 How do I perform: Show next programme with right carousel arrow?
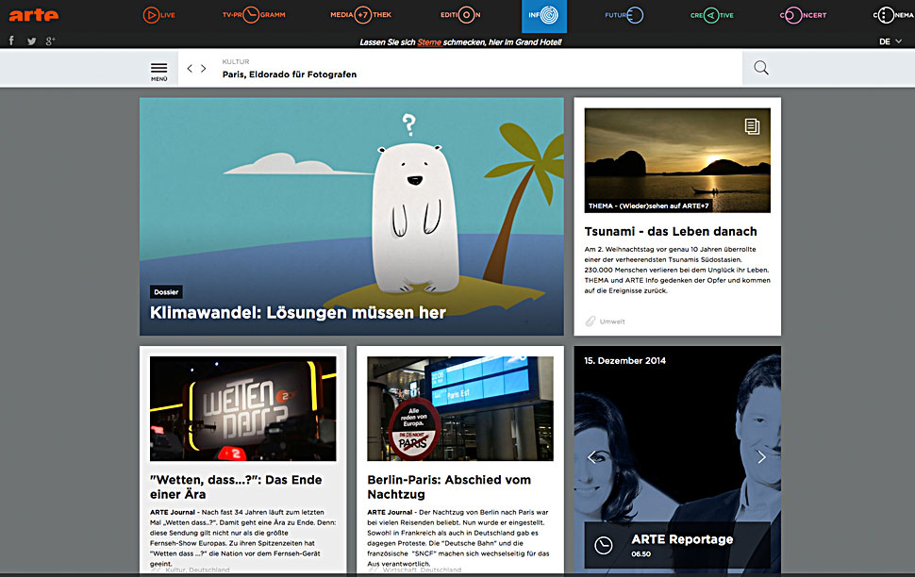pyautogui.click(x=761, y=457)
